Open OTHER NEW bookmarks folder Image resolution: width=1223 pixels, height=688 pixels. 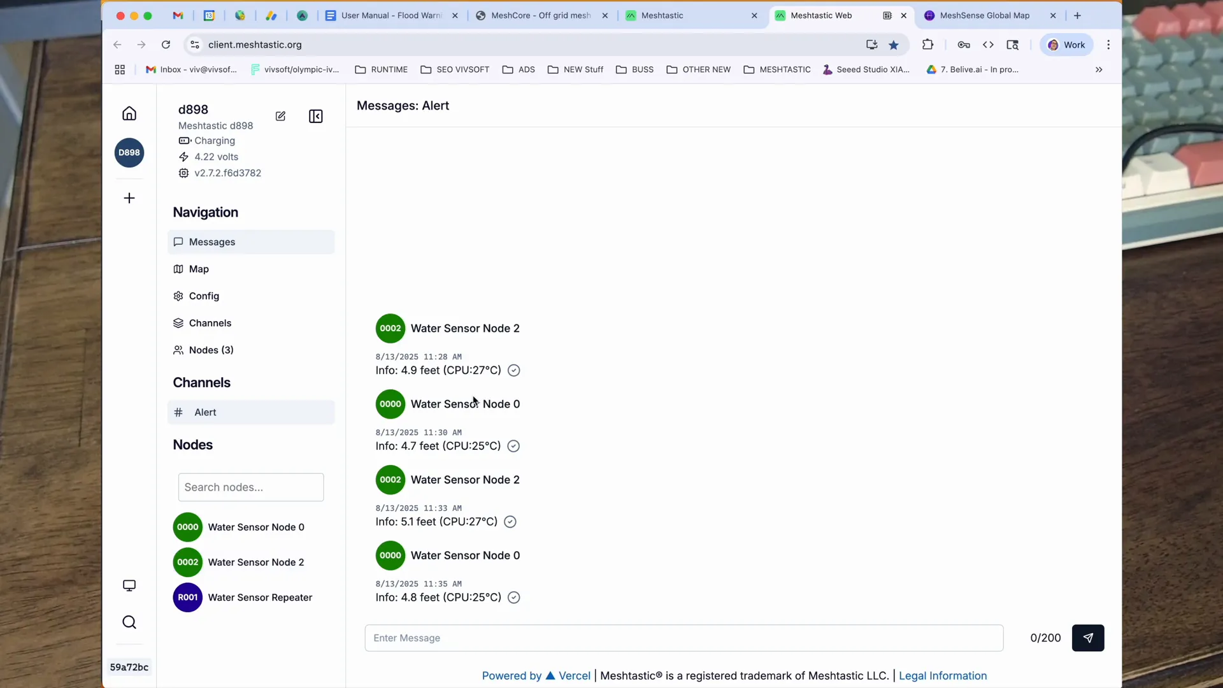point(698,69)
